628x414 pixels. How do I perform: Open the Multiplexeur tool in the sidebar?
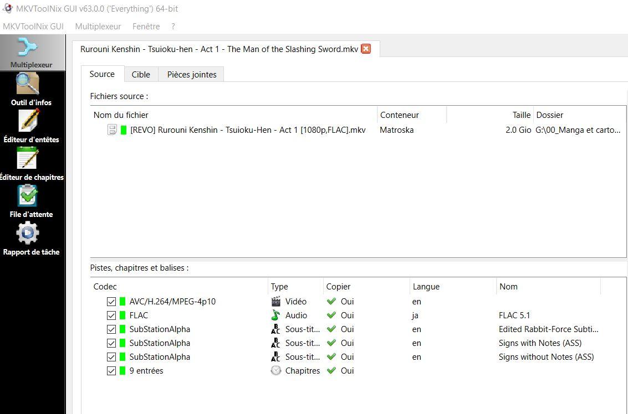pos(32,53)
